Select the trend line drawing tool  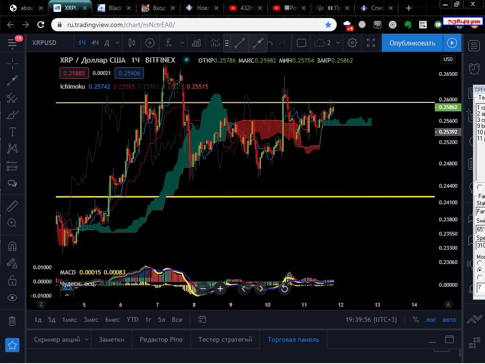coord(12,81)
